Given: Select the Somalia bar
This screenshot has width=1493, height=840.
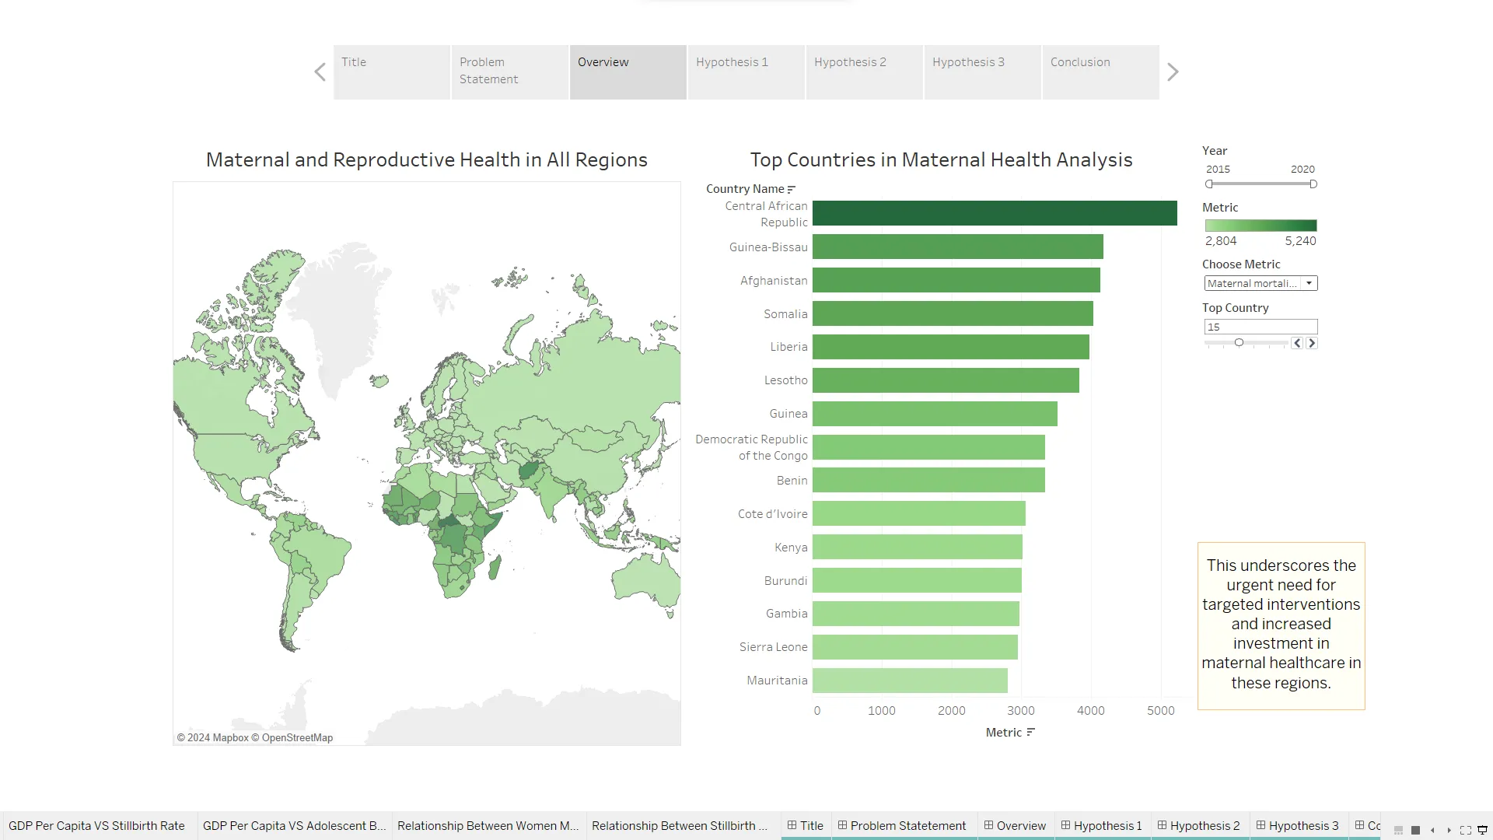Looking at the screenshot, I should [x=953, y=313].
